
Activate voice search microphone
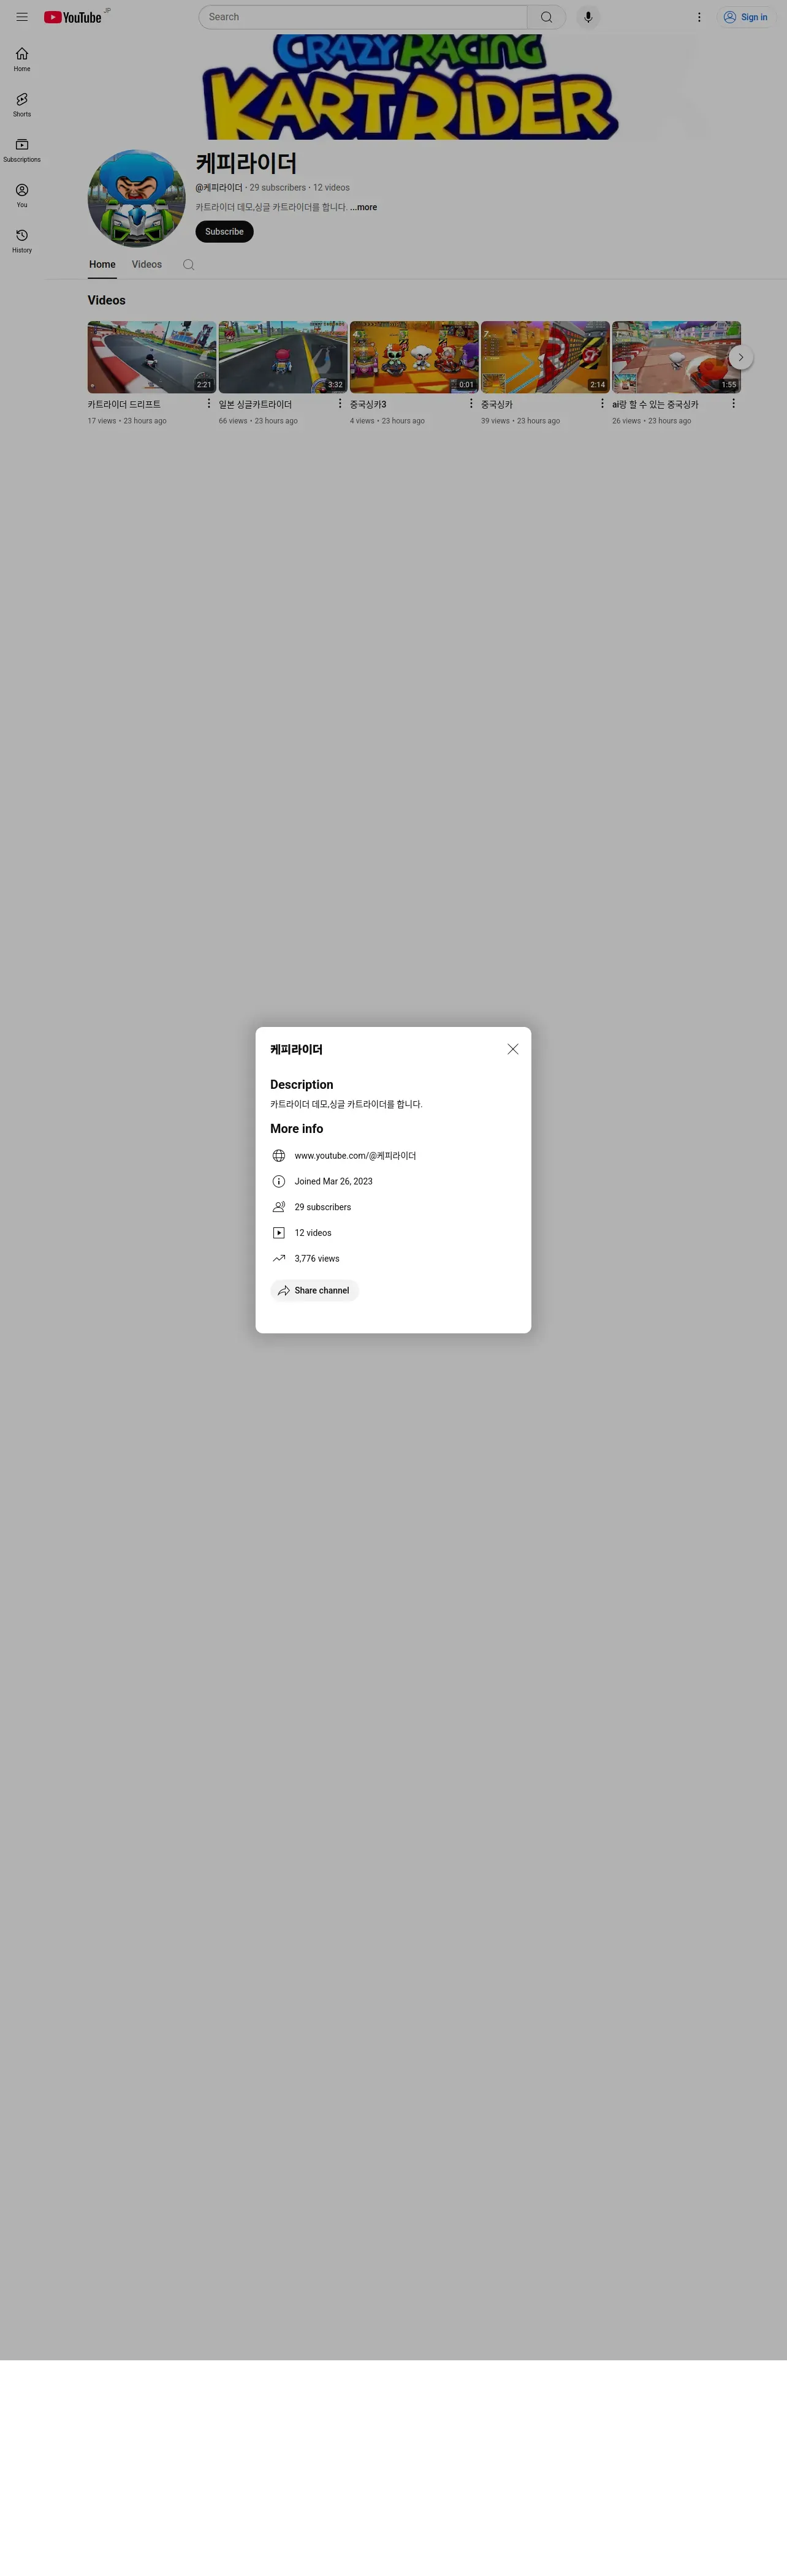[588, 17]
